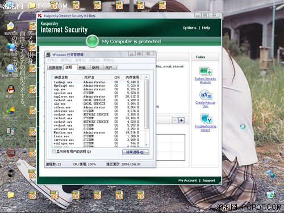Screen dimensions: 284x213
Task: Click Task Manager title bar icon
Action: point(48,55)
